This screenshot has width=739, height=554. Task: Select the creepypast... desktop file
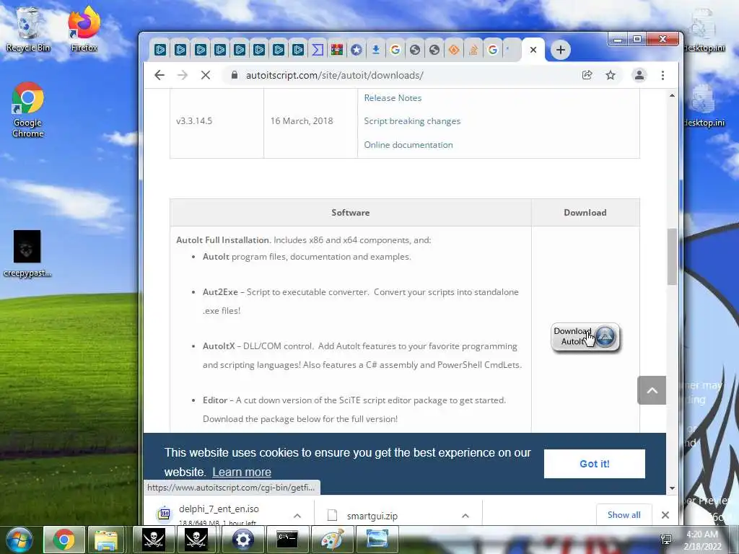tap(27, 253)
